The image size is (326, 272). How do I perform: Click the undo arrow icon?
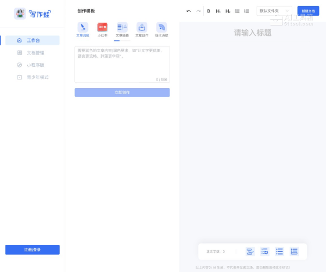pyautogui.click(x=189, y=11)
